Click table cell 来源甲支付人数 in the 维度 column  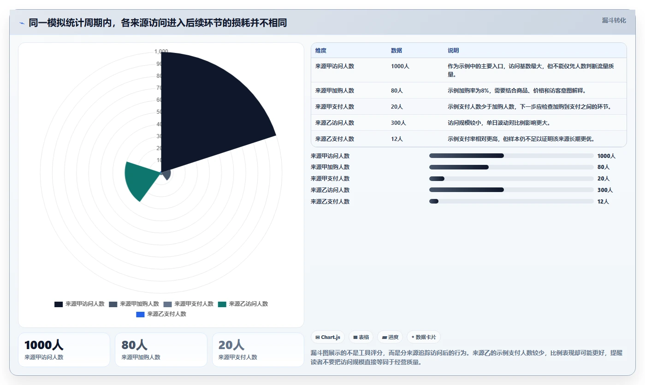click(335, 107)
